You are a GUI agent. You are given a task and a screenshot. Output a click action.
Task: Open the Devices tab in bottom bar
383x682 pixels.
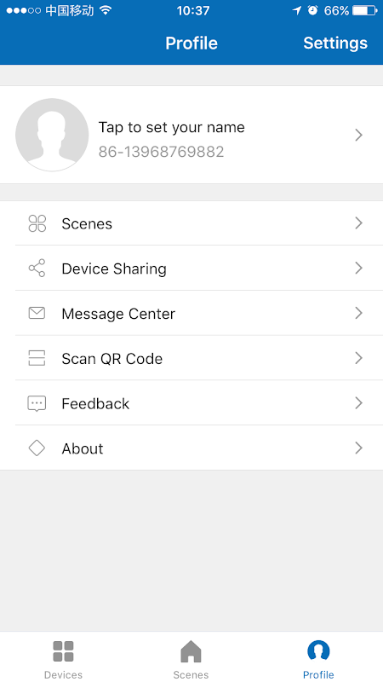tap(63, 658)
